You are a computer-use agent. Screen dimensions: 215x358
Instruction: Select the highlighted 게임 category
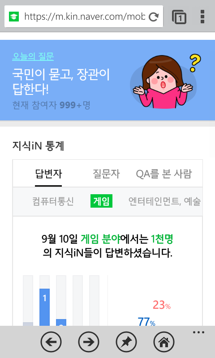101,201
